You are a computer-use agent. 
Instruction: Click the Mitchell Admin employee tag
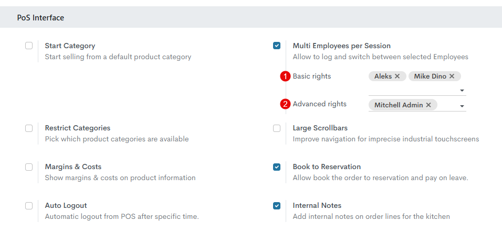(399, 105)
